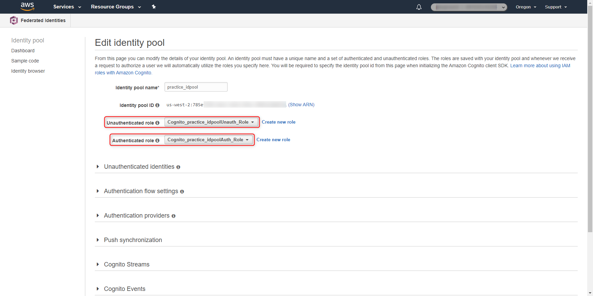Click the pin shortcuts icon in navbar

coord(154,7)
